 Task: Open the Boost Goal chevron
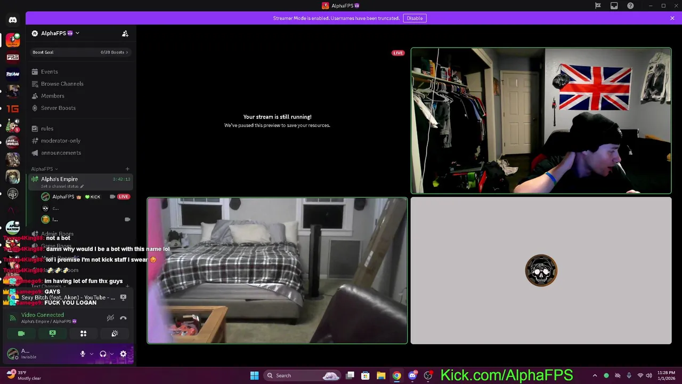click(x=127, y=52)
